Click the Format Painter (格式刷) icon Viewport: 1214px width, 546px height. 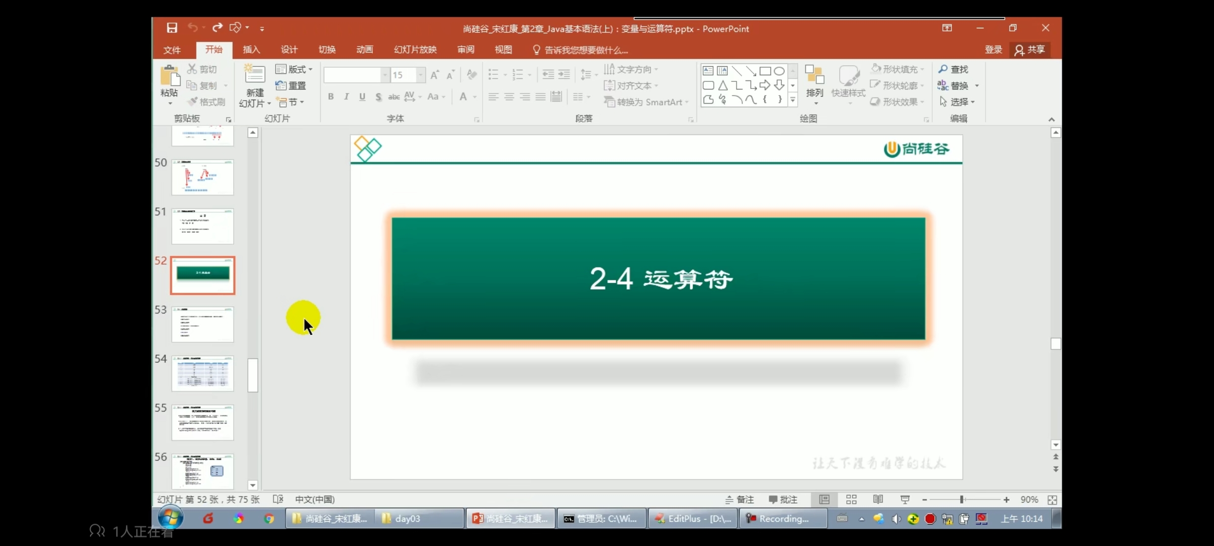coord(192,102)
